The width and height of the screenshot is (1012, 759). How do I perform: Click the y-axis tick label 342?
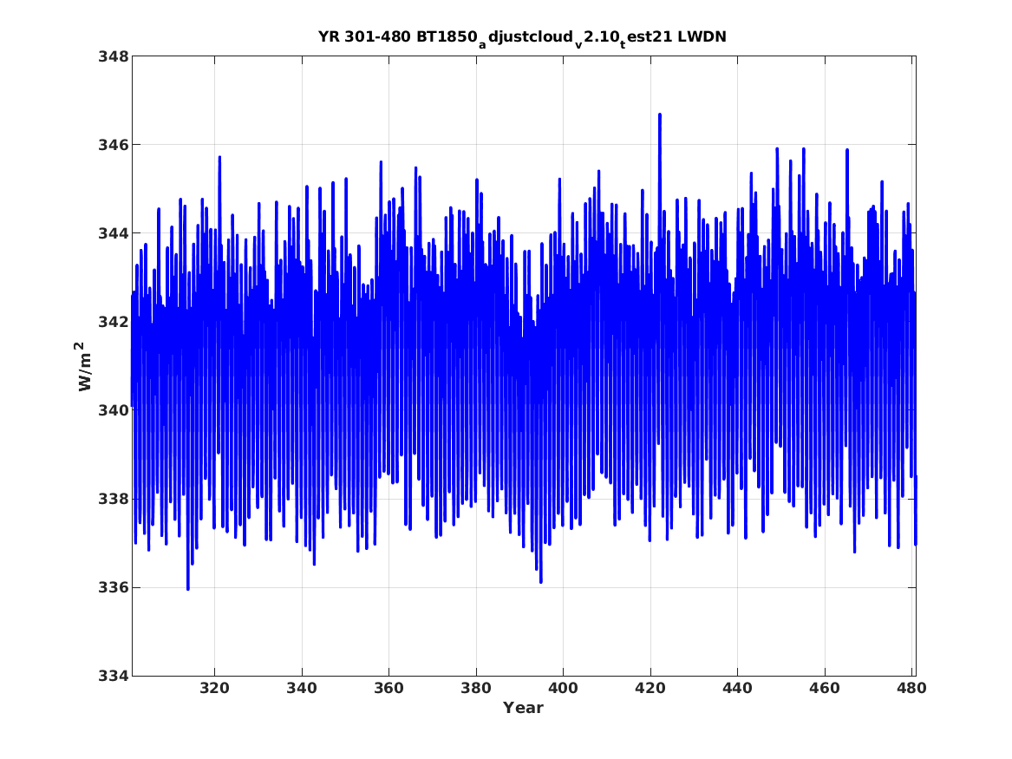[x=113, y=322]
